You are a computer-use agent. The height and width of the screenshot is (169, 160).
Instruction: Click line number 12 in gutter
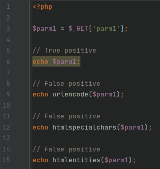pyautogui.click(x=6, y=127)
